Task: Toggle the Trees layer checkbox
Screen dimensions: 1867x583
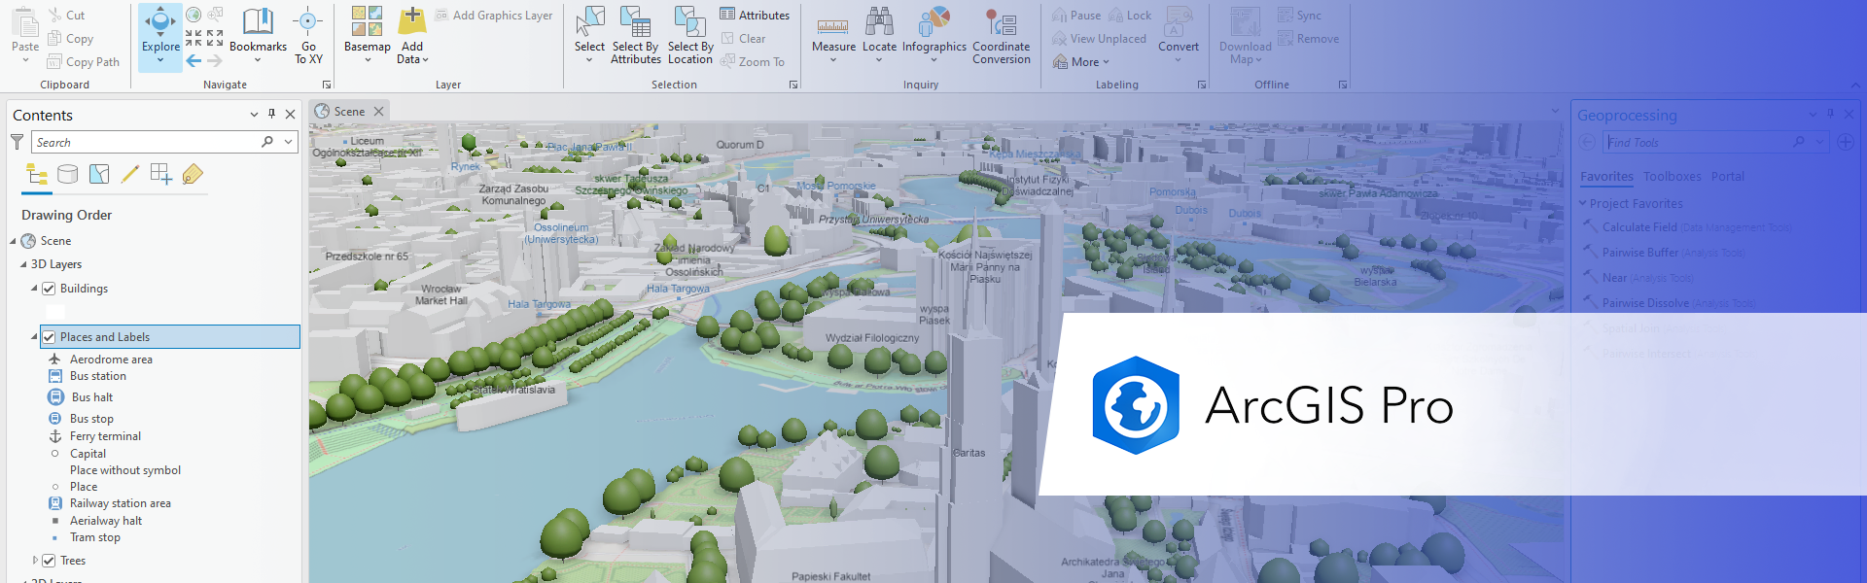Action: click(x=49, y=561)
